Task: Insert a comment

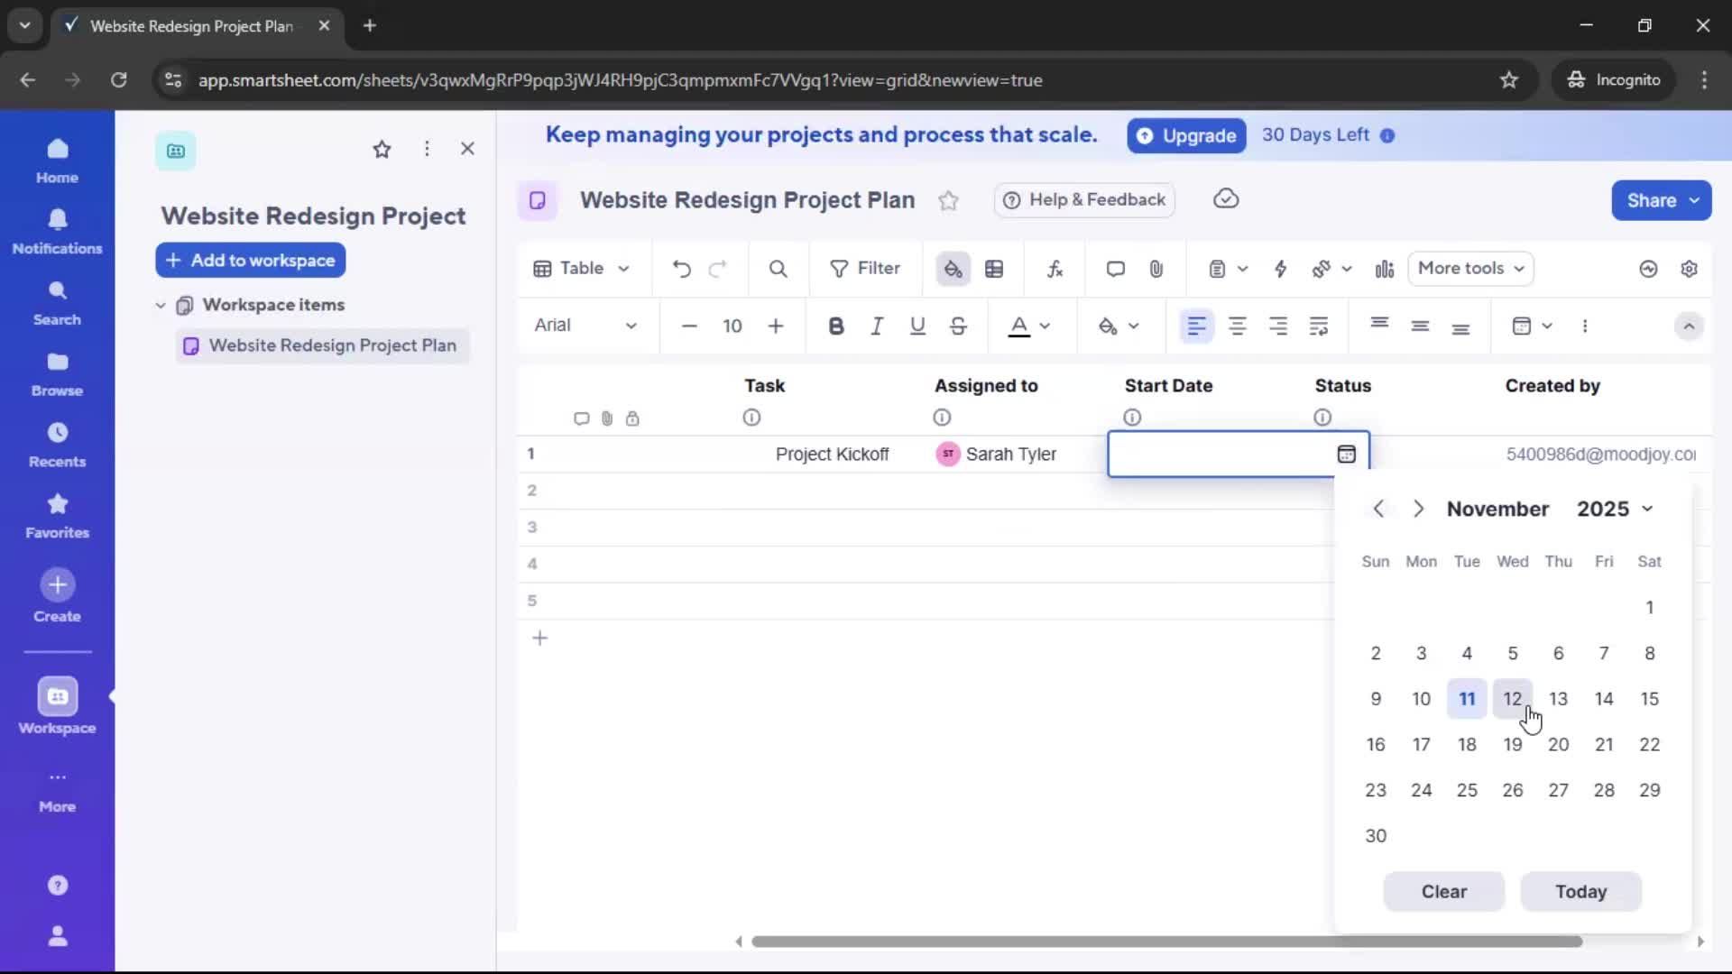Action: pyautogui.click(x=1115, y=268)
